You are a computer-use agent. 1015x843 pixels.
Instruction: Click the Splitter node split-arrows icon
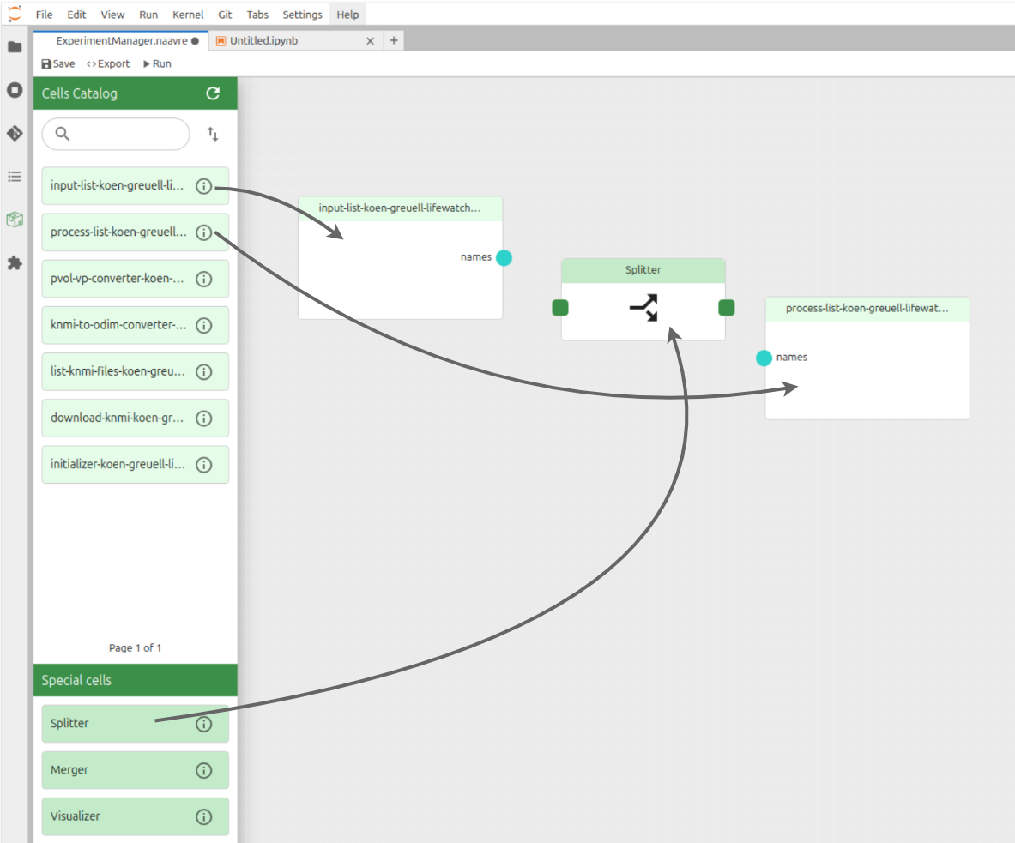643,308
